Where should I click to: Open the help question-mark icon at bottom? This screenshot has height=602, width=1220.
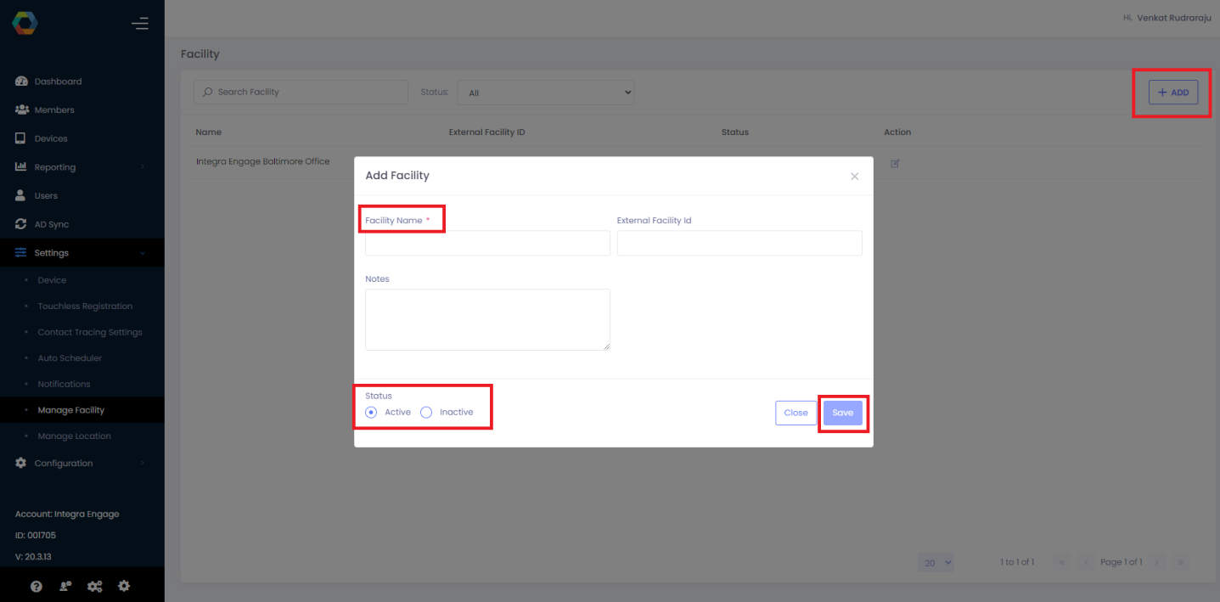tap(36, 586)
